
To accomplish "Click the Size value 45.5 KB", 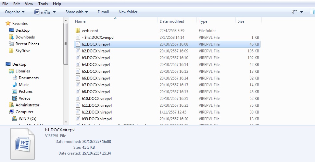I will coord(89,147).
